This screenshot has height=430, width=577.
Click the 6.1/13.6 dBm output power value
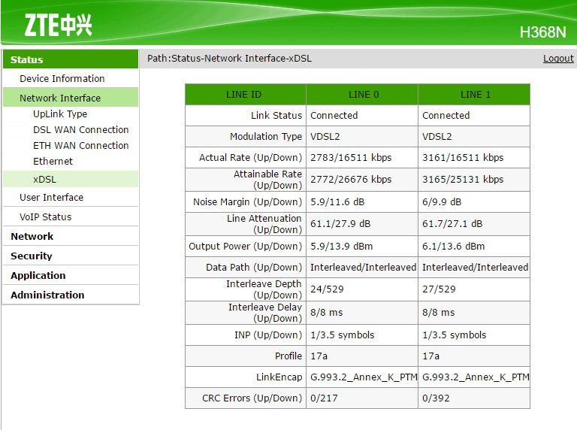[453, 247]
